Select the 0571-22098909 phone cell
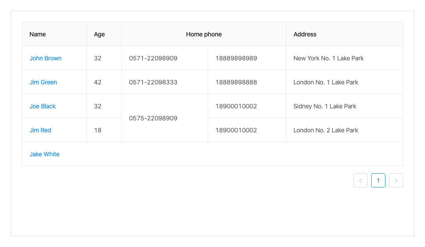 pos(153,58)
